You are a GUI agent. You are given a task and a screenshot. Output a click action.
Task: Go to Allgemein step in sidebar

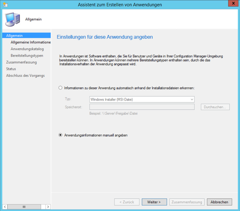click(14, 35)
